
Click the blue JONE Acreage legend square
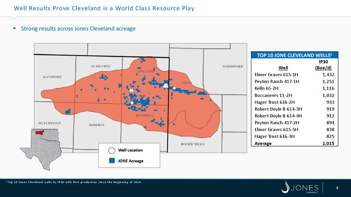point(112,161)
